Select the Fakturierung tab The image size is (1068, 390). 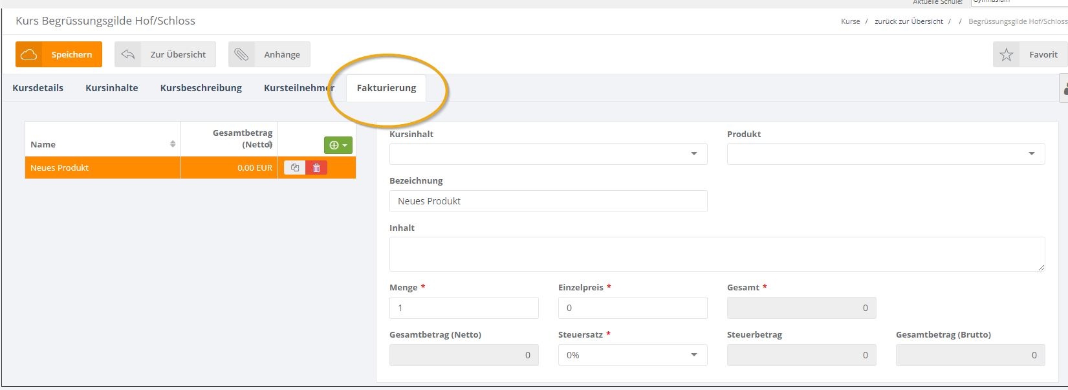pos(386,88)
